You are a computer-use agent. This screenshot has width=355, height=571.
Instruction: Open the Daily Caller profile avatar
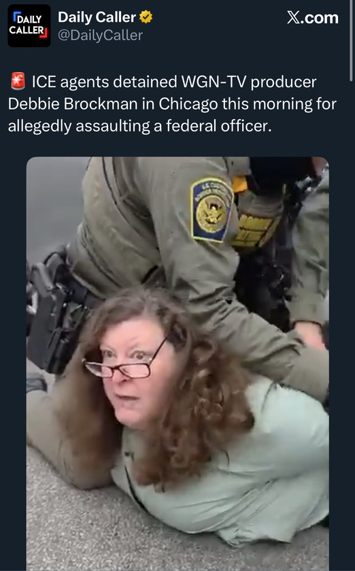[x=29, y=25]
